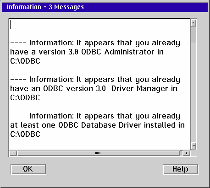Click the OK button
The height and width of the screenshot is (188, 210).
coord(28,169)
